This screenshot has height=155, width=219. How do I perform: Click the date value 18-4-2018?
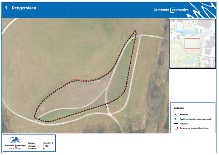[x=48, y=142]
